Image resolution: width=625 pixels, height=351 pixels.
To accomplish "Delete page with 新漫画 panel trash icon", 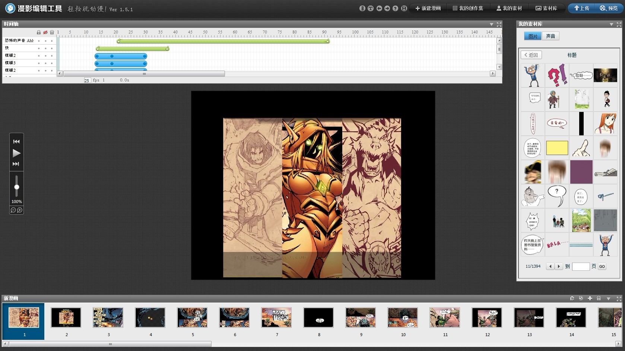I will pyautogui.click(x=599, y=298).
